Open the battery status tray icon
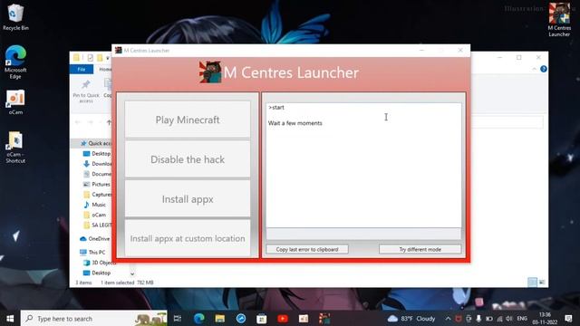Viewport: 580px width, 326px height. [x=489, y=318]
